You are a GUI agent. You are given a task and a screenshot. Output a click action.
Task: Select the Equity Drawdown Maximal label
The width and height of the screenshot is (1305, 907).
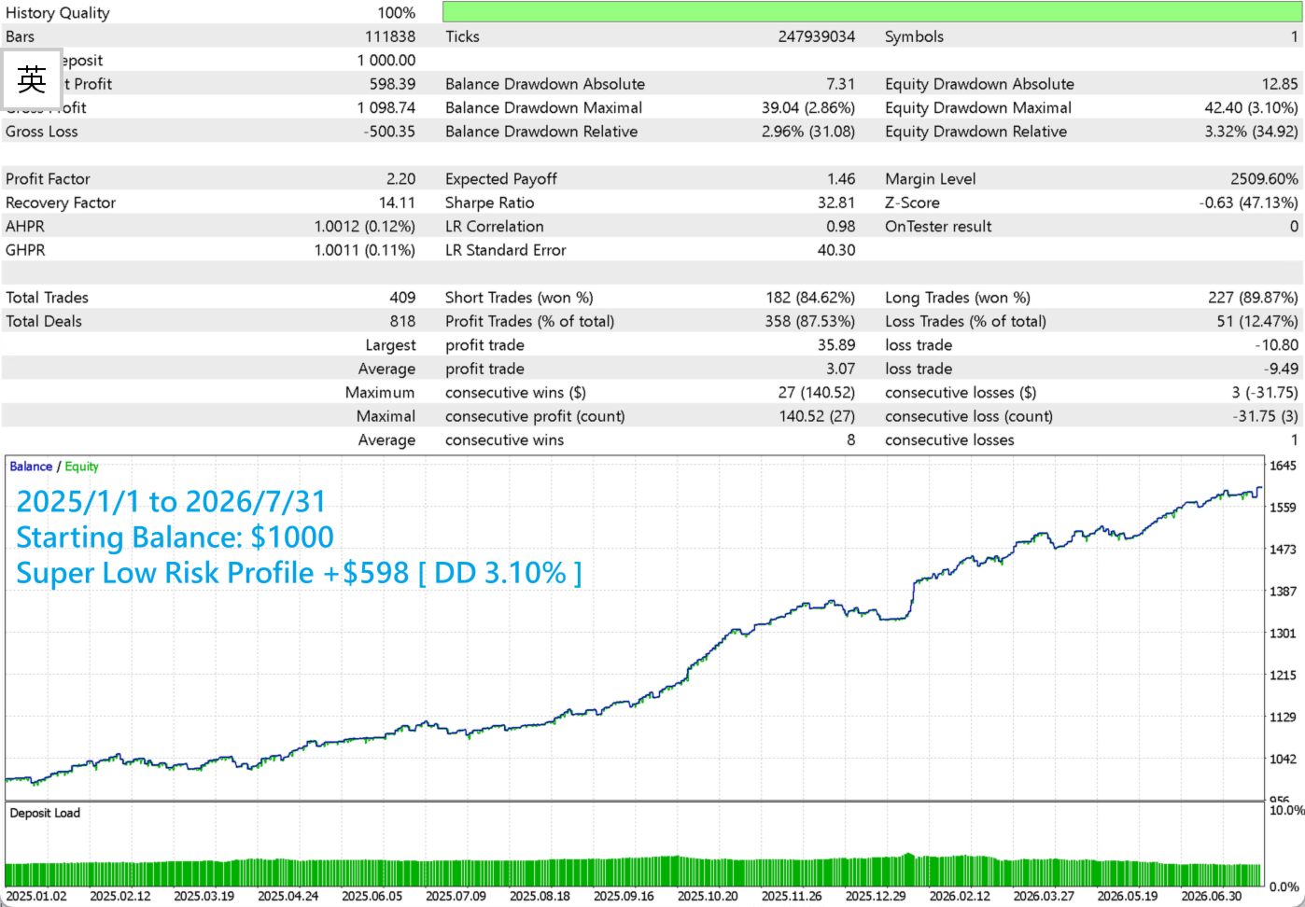tap(978, 108)
